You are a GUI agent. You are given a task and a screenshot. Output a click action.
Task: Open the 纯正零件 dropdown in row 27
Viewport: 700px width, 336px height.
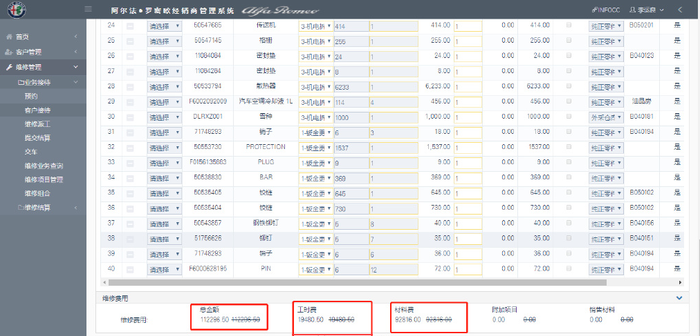(x=606, y=72)
